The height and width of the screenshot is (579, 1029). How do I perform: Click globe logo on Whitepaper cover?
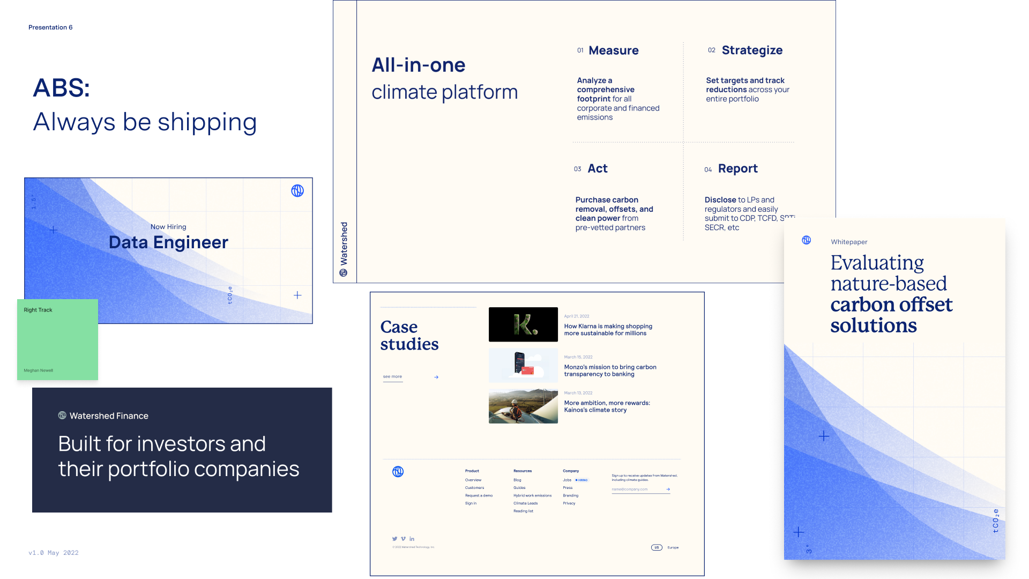pyautogui.click(x=806, y=240)
